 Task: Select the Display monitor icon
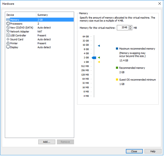(x=8, y=47)
